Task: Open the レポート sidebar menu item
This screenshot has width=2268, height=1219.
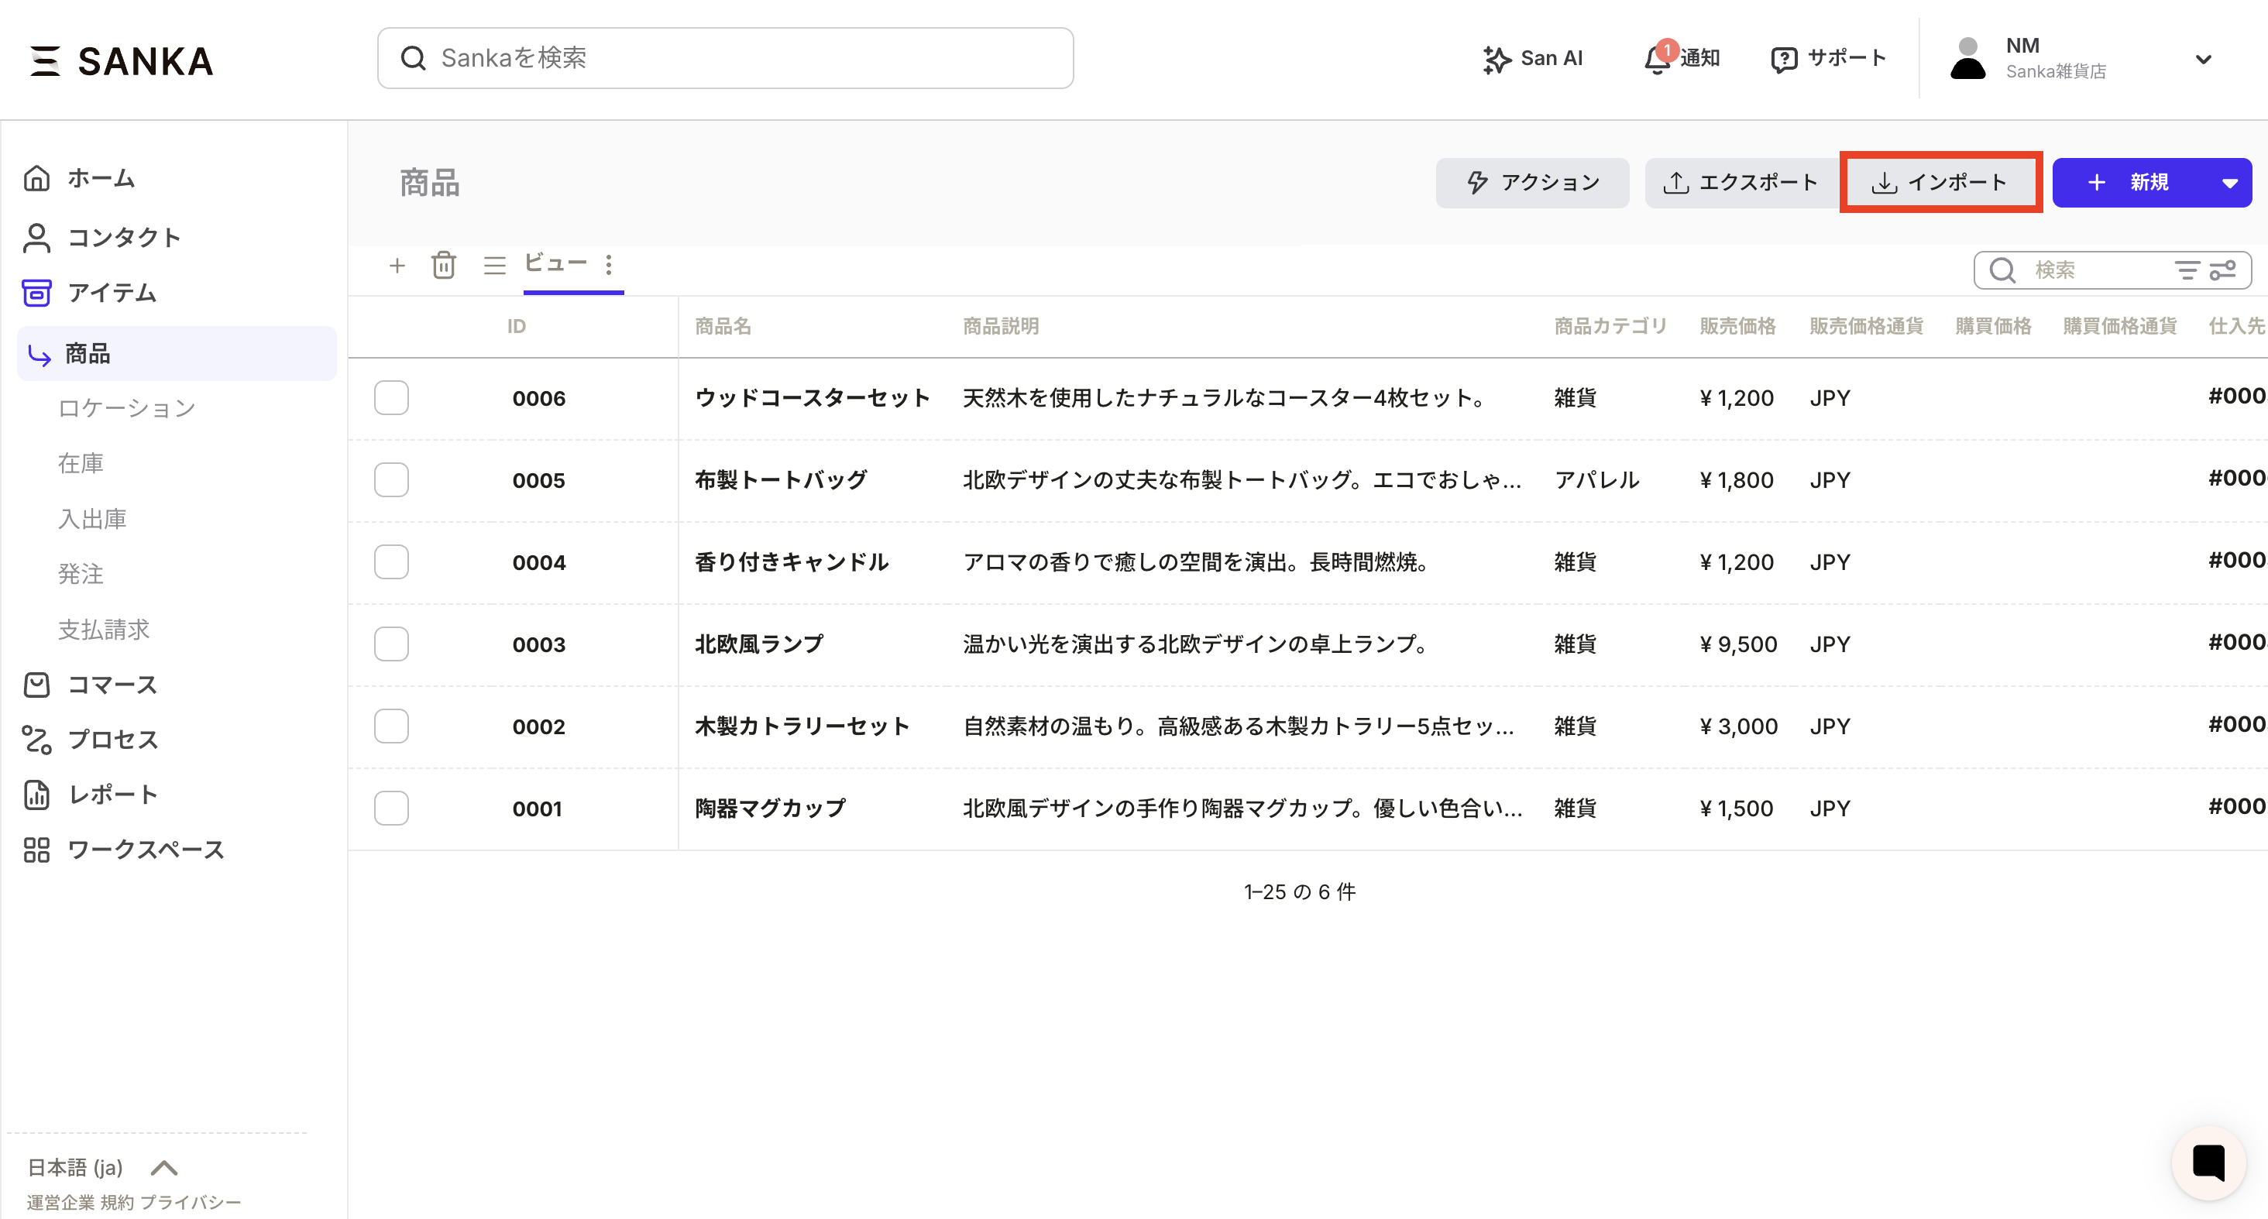Action: click(112, 794)
